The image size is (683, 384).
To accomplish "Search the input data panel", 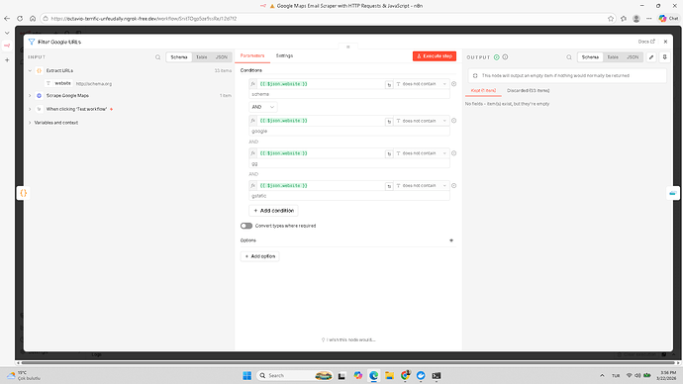I will click(157, 57).
